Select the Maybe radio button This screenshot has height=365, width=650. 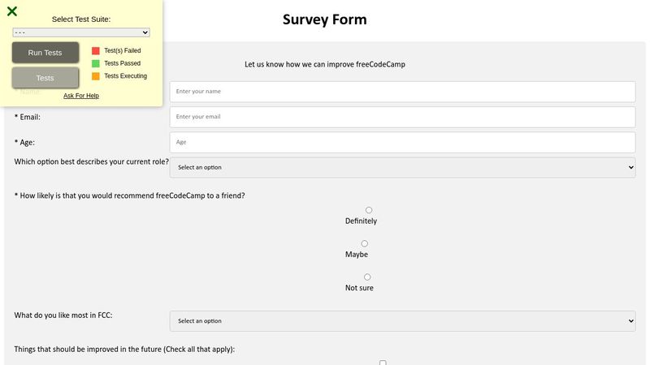tap(365, 243)
